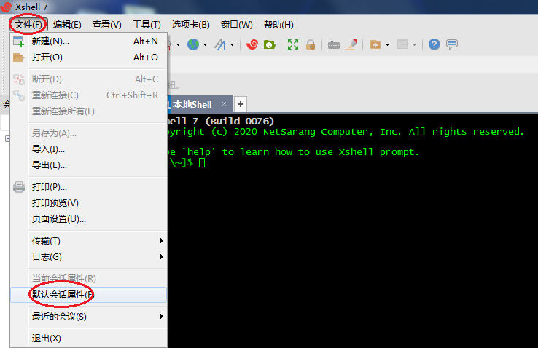Close the 本地Shell tab
Screen dimensions: 538x348
(224, 104)
